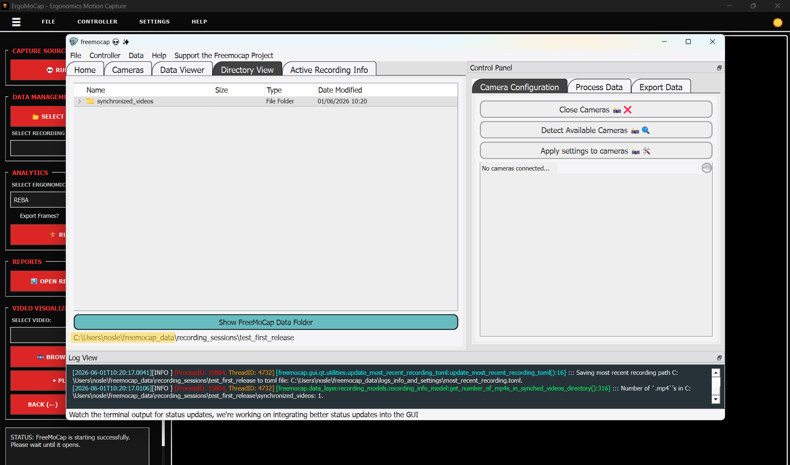Switch to the Cameras tab
The height and width of the screenshot is (465, 790).
[128, 70]
